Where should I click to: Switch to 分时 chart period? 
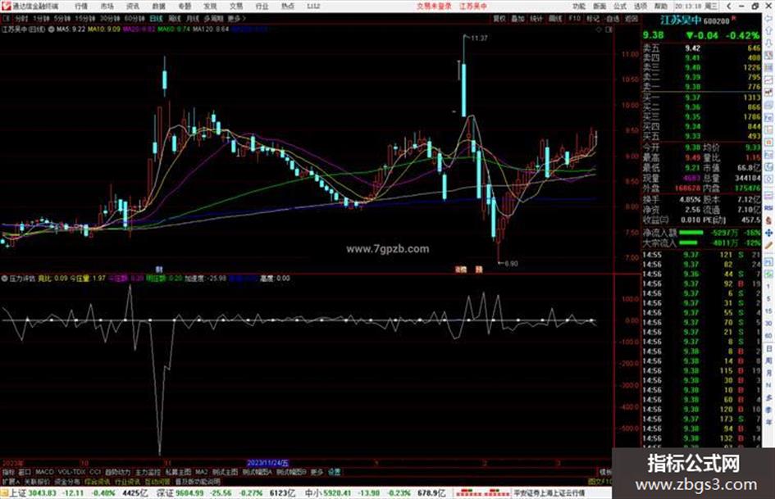pos(21,18)
